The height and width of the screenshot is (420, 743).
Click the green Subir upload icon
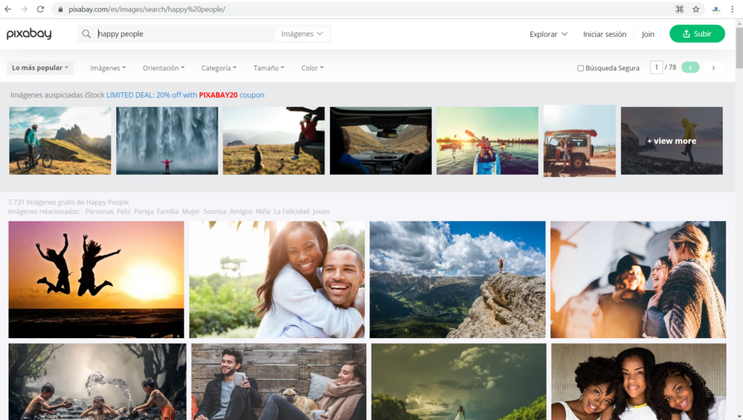tap(686, 33)
